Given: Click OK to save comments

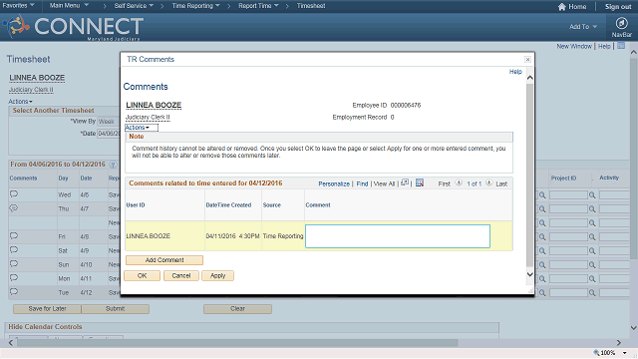Looking at the screenshot, I should pos(142,275).
